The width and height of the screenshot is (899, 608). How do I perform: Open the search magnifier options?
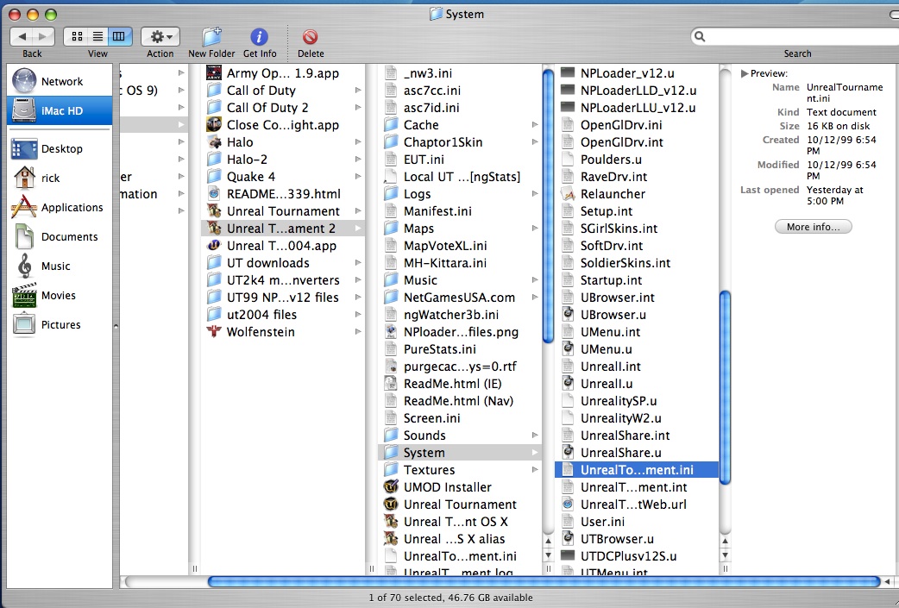click(x=700, y=37)
